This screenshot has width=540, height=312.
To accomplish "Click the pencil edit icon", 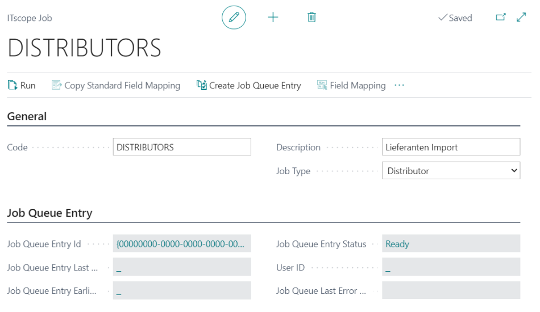I will point(234,18).
